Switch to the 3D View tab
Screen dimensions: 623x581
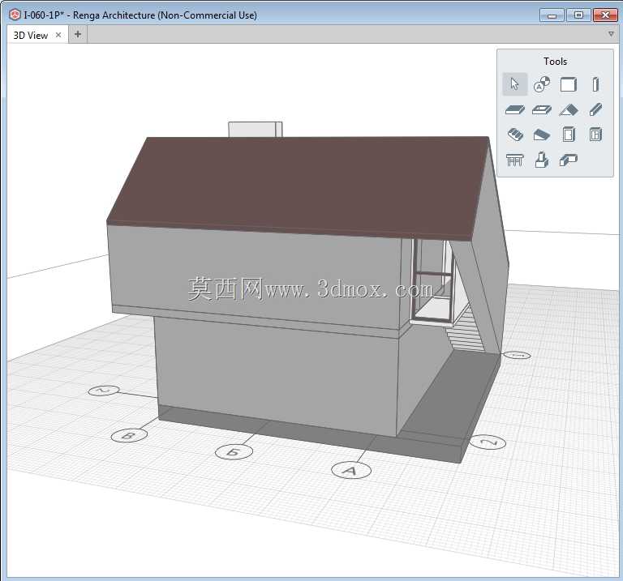point(31,36)
